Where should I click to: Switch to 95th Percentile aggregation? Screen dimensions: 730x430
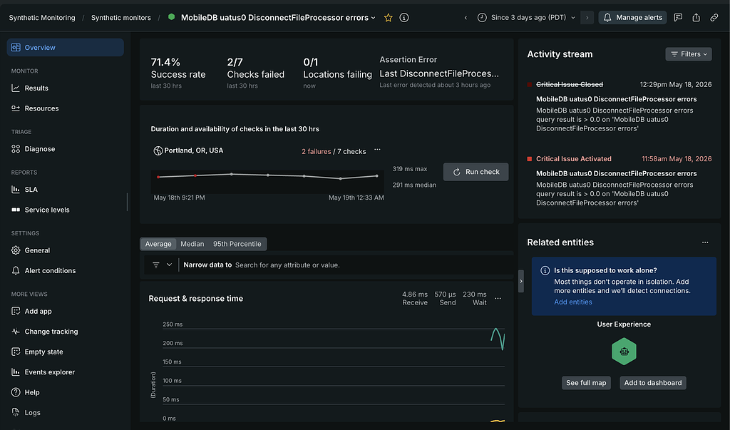tap(237, 244)
